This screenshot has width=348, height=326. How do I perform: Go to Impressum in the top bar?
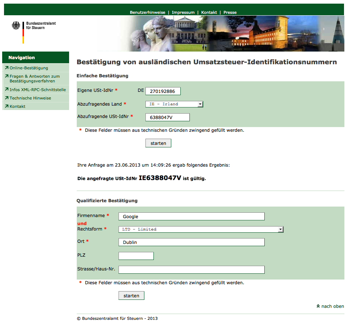pyautogui.click(x=183, y=12)
